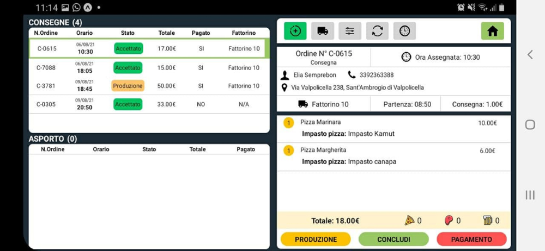Tap Totale: 18.00€ summary
Image resolution: width=545 pixels, height=251 pixels.
point(335,221)
